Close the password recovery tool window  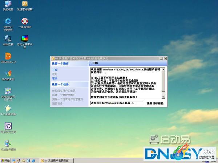pyautogui.click(x=165, y=58)
